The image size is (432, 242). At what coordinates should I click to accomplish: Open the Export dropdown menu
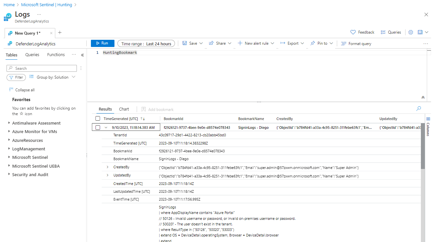292,43
